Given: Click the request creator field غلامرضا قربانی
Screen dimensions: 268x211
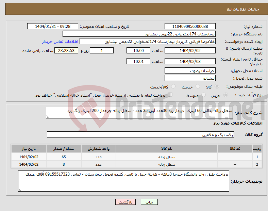Looking at the screenshot, I should coord(148,42).
